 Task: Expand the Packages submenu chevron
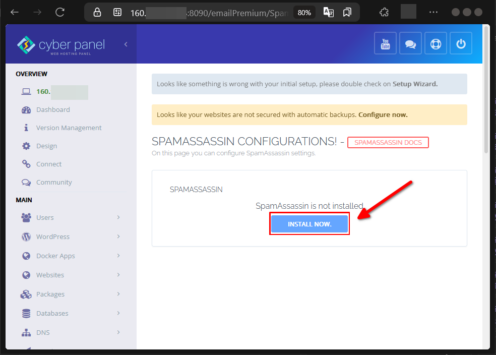118,294
